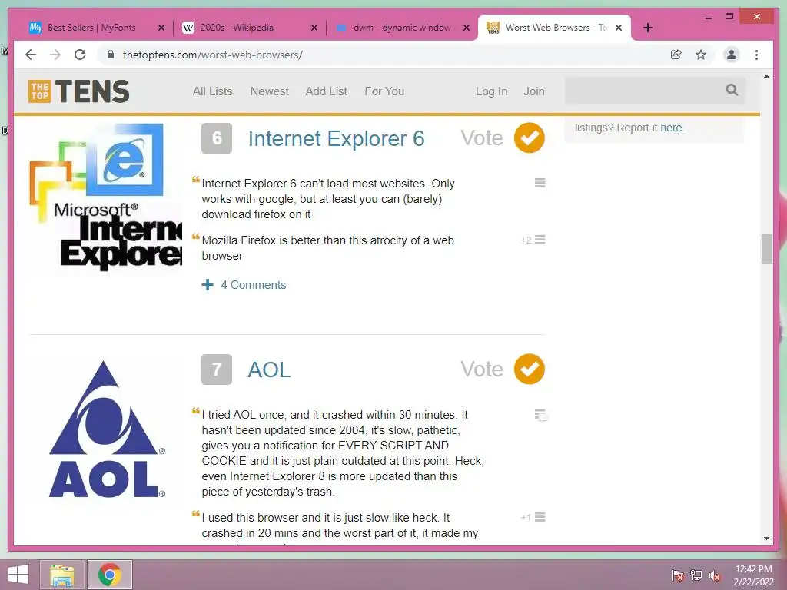Click the AOL logo image
The image size is (787, 590).
pyautogui.click(x=107, y=429)
